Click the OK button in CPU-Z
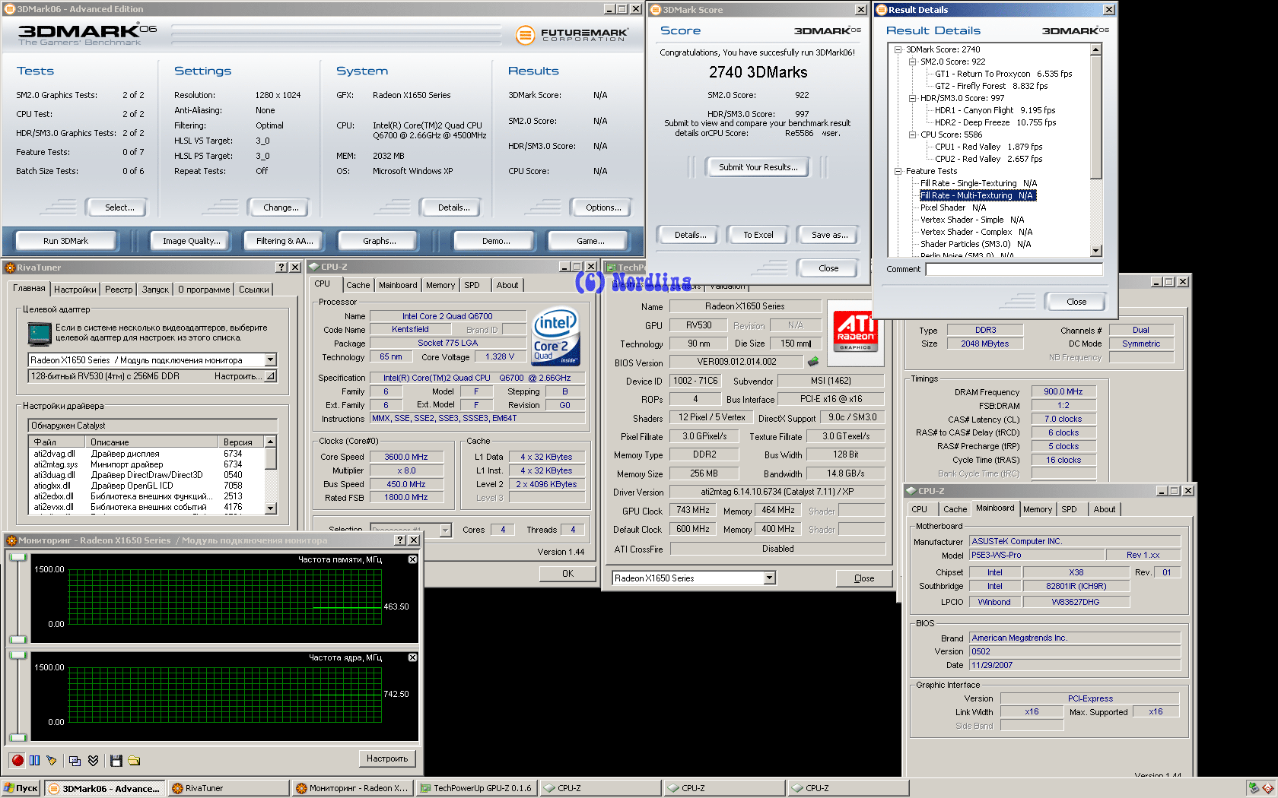 coord(567,574)
